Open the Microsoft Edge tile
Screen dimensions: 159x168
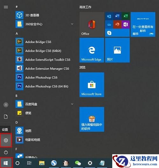[x=92, y=50]
